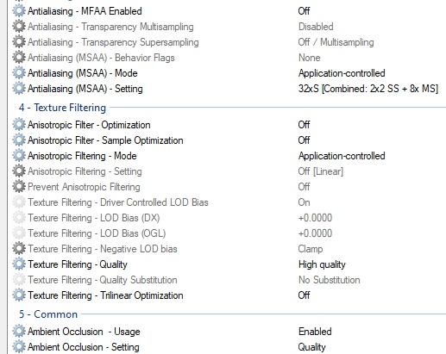Click gear icon for Texture Filtering - Trilinear Optimization
Image resolution: width=446 pixels, height=354 pixels.
point(19,295)
